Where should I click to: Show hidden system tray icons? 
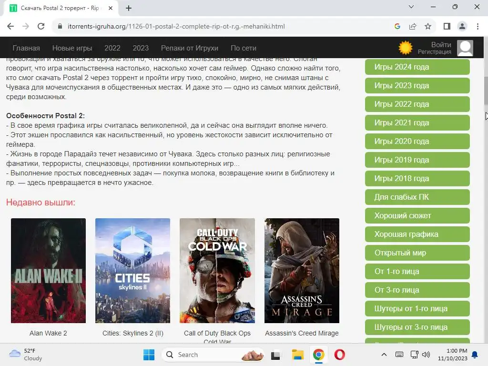tap(384, 355)
